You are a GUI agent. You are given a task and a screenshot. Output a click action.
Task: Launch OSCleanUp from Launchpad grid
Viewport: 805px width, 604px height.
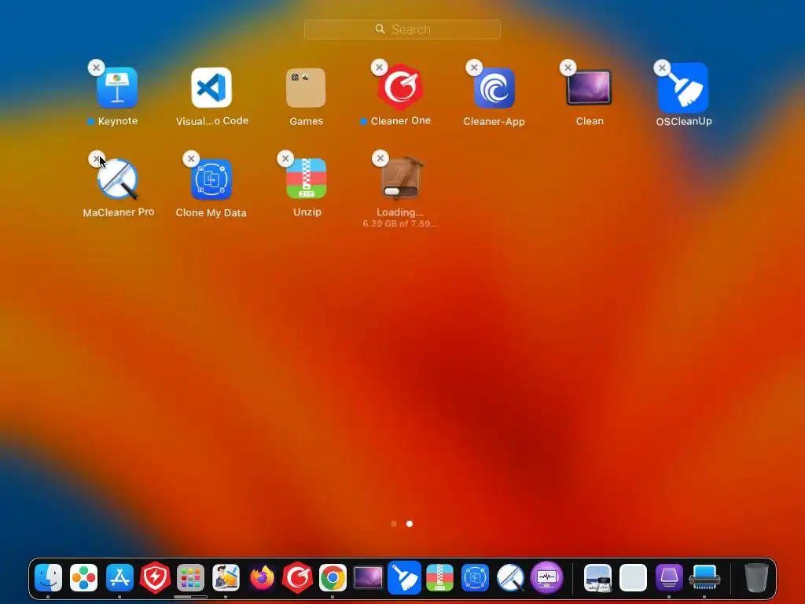[x=683, y=88]
